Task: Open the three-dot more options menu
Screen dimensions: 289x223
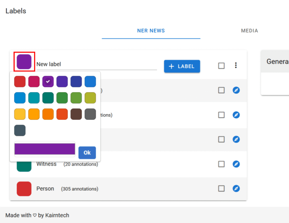Action: (x=236, y=66)
